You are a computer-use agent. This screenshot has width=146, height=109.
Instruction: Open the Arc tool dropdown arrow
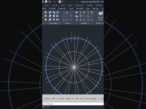[73, 12]
